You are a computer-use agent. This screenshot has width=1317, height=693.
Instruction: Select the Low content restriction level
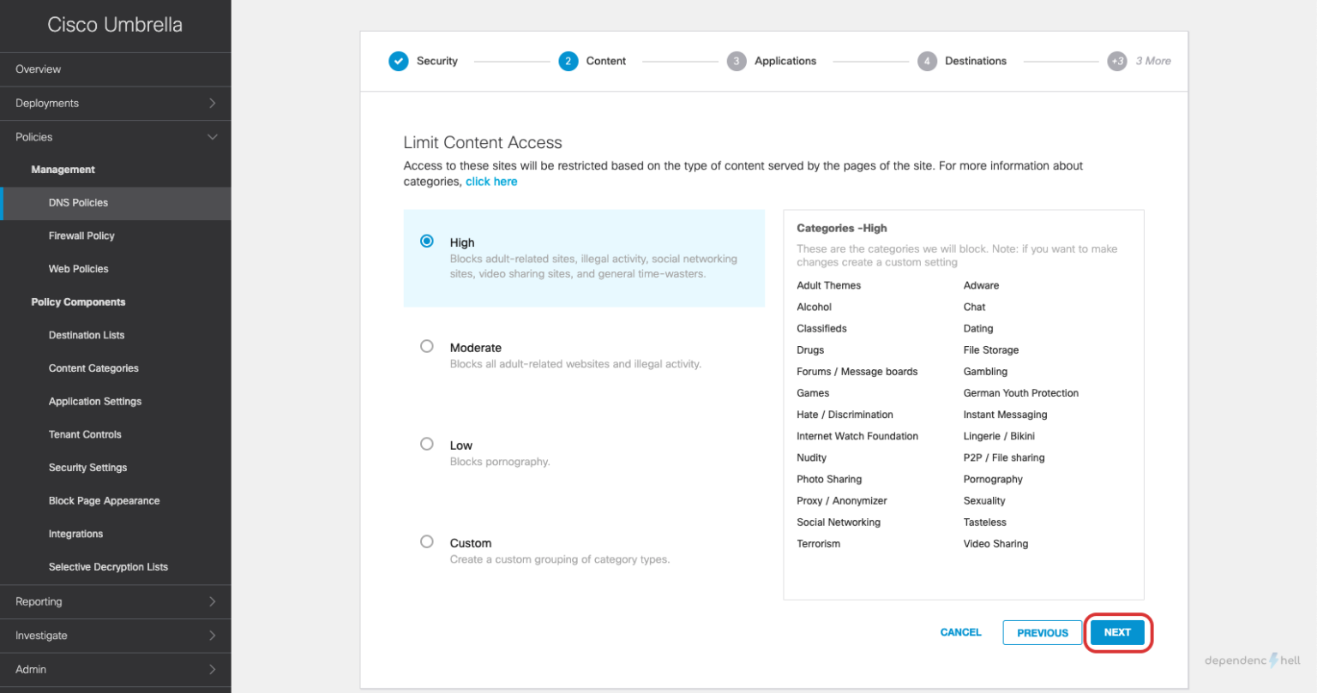pyautogui.click(x=427, y=444)
